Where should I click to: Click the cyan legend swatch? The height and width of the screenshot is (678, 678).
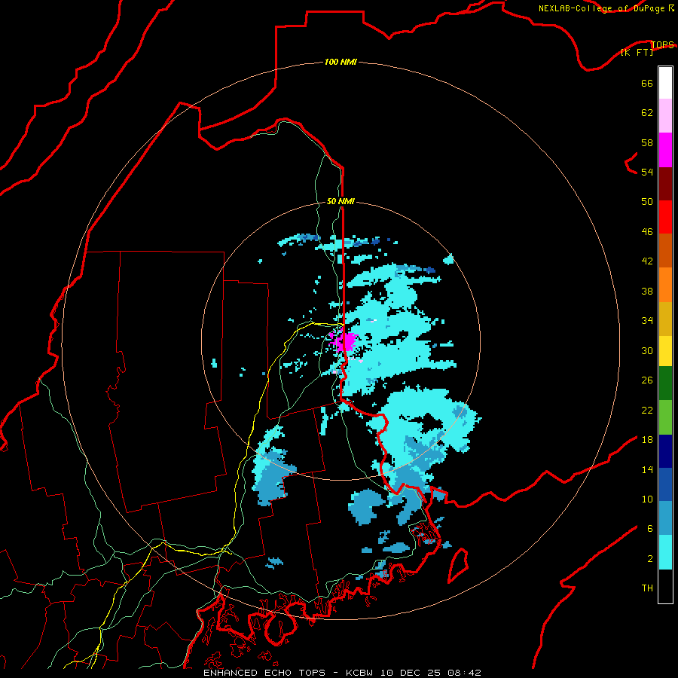click(x=665, y=552)
